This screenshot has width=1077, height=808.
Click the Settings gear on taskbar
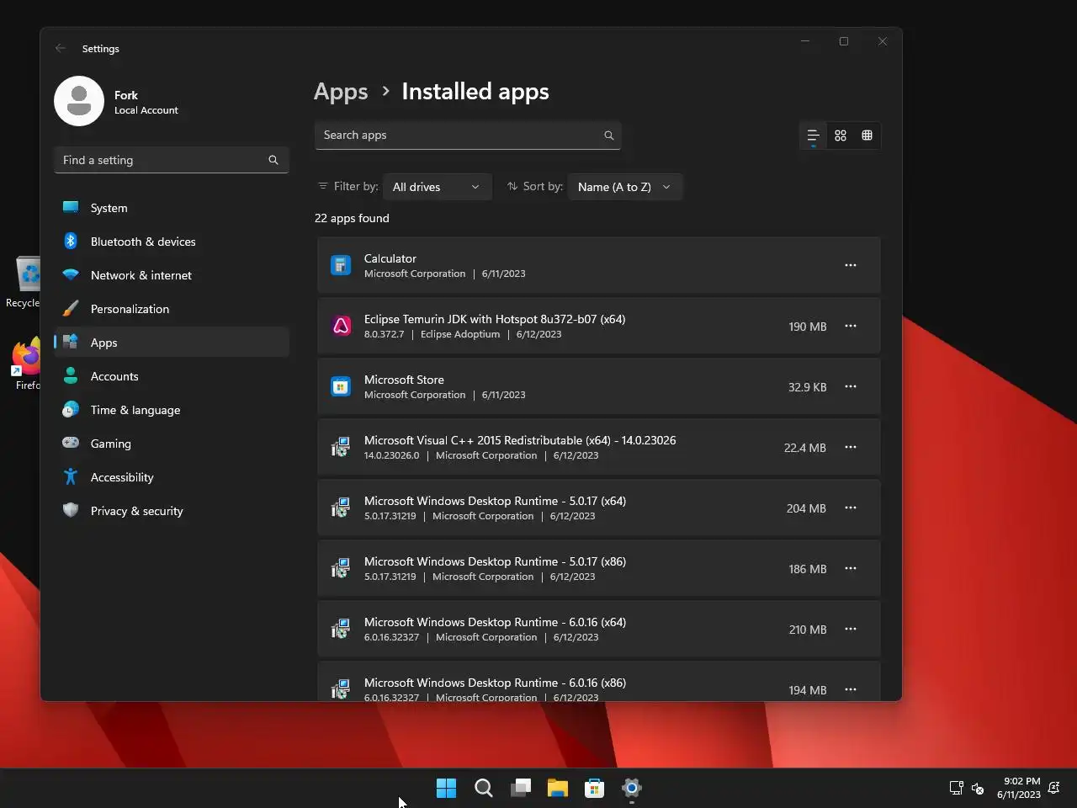(632, 788)
